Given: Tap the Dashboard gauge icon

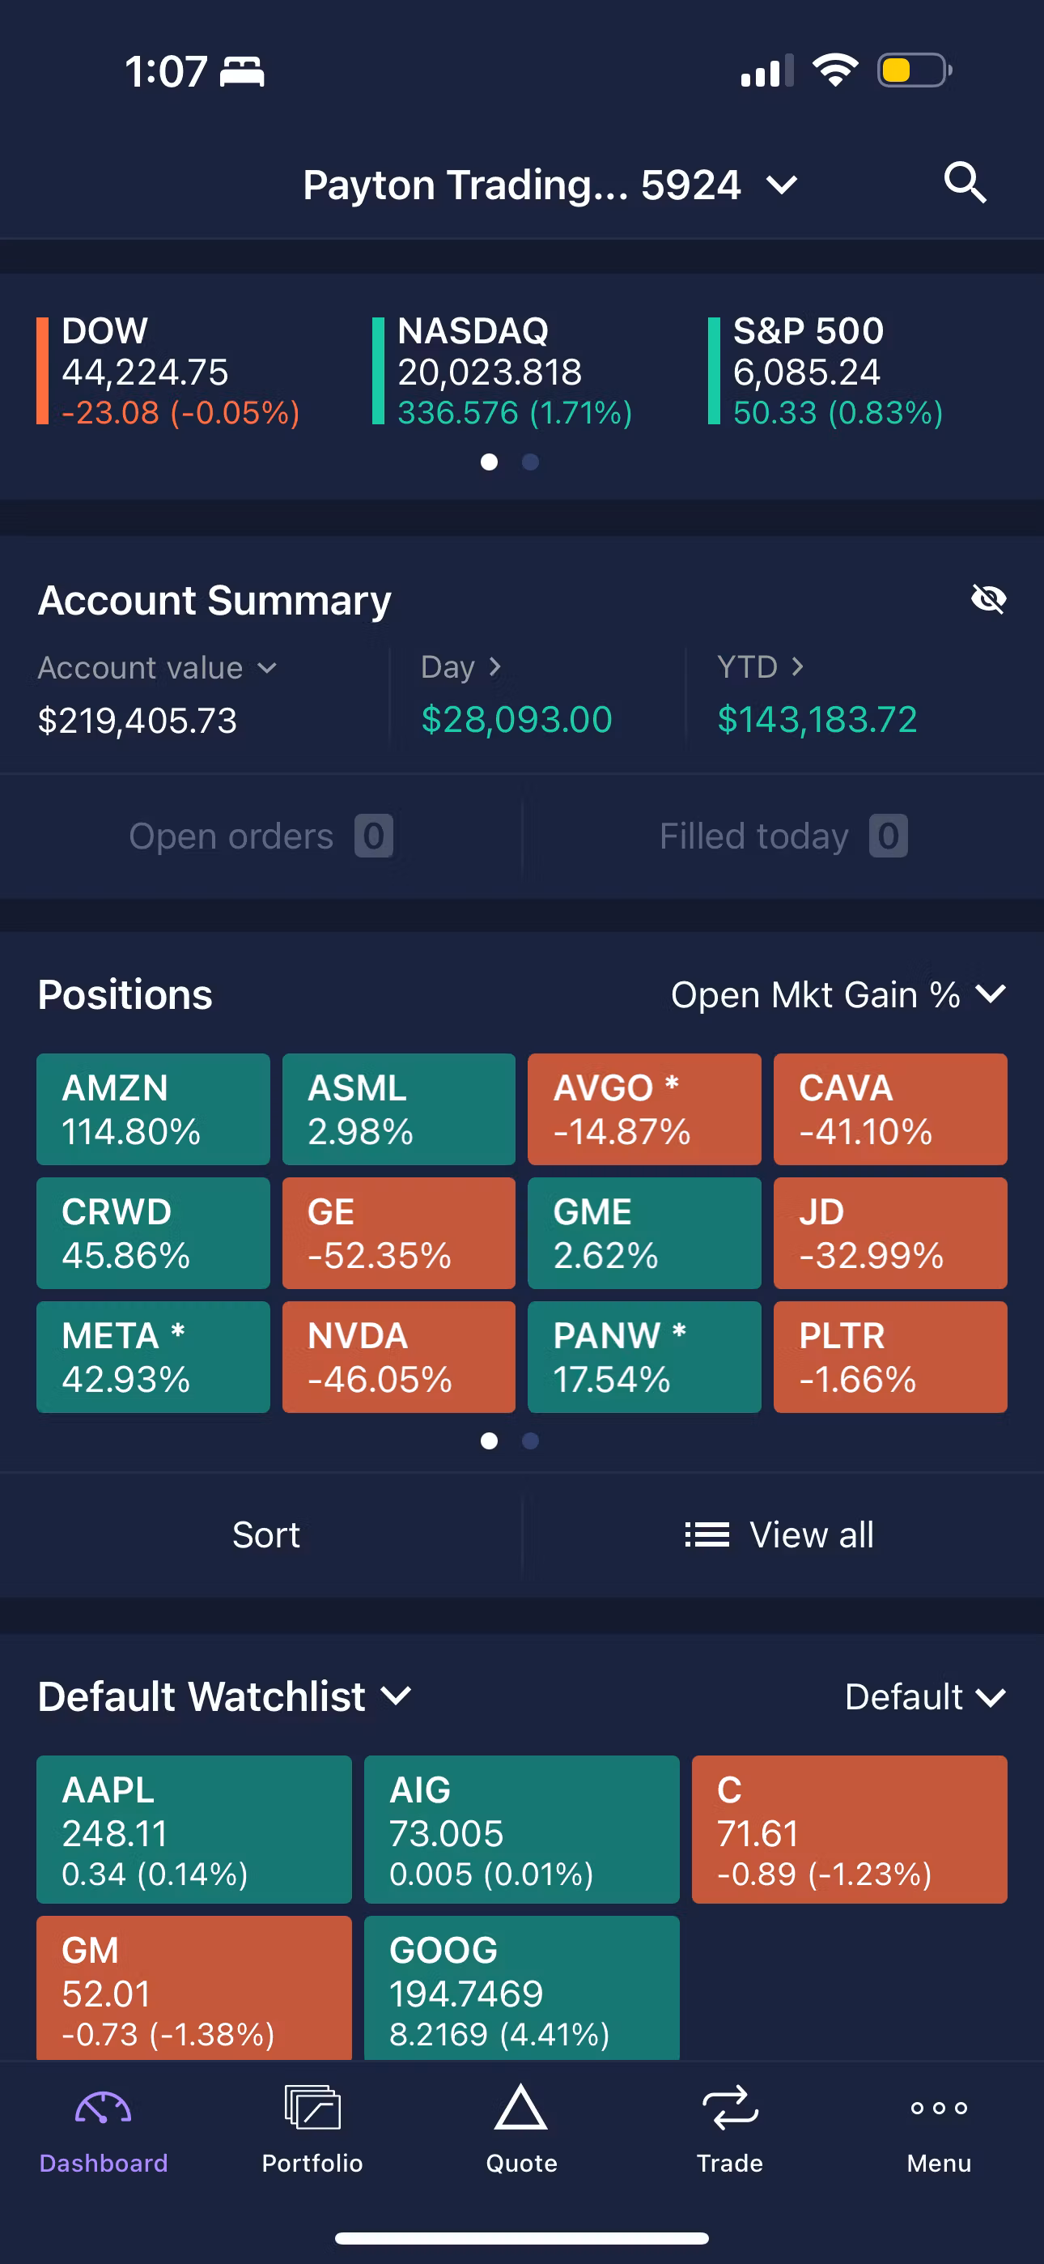Looking at the screenshot, I should 103,2109.
